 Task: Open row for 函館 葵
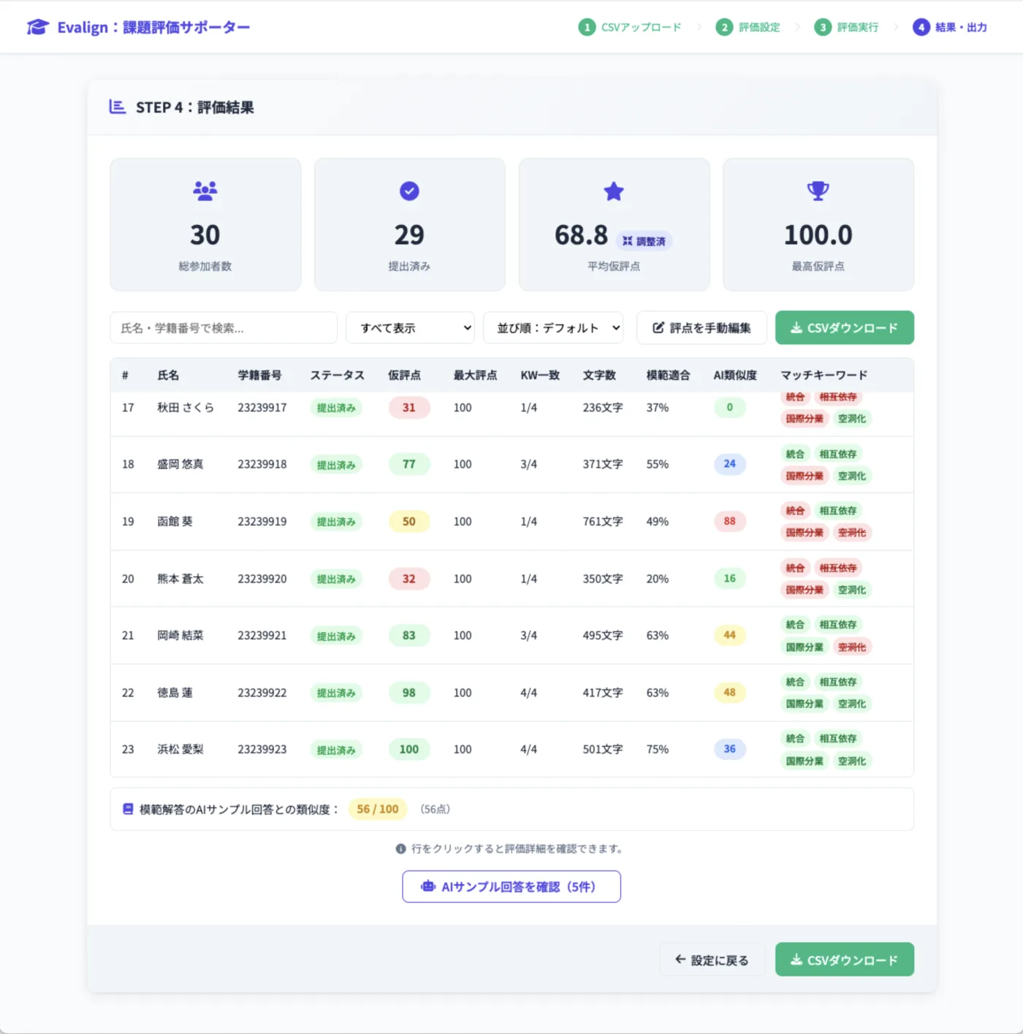click(512, 522)
